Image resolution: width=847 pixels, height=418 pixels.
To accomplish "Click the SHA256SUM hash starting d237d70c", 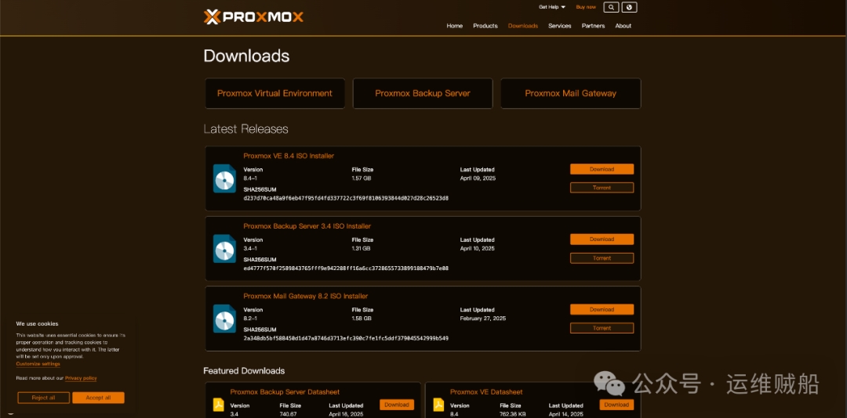I will point(346,198).
